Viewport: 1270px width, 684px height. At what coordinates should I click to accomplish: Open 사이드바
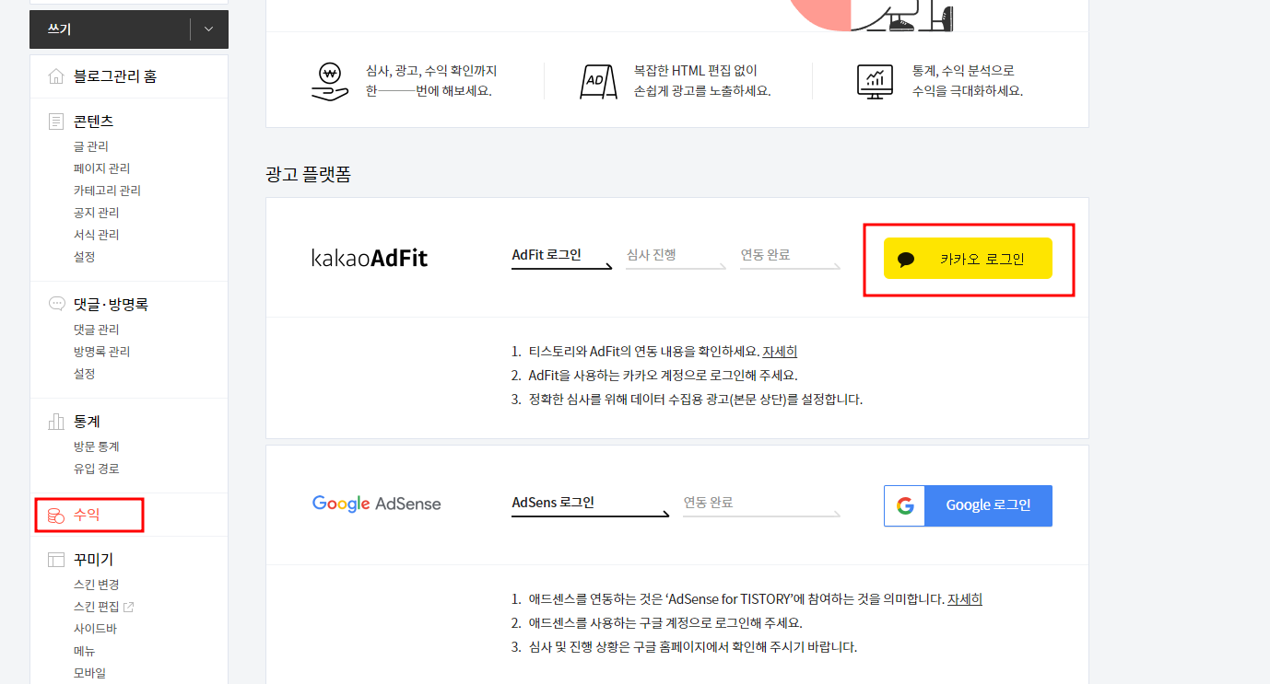coord(95,629)
